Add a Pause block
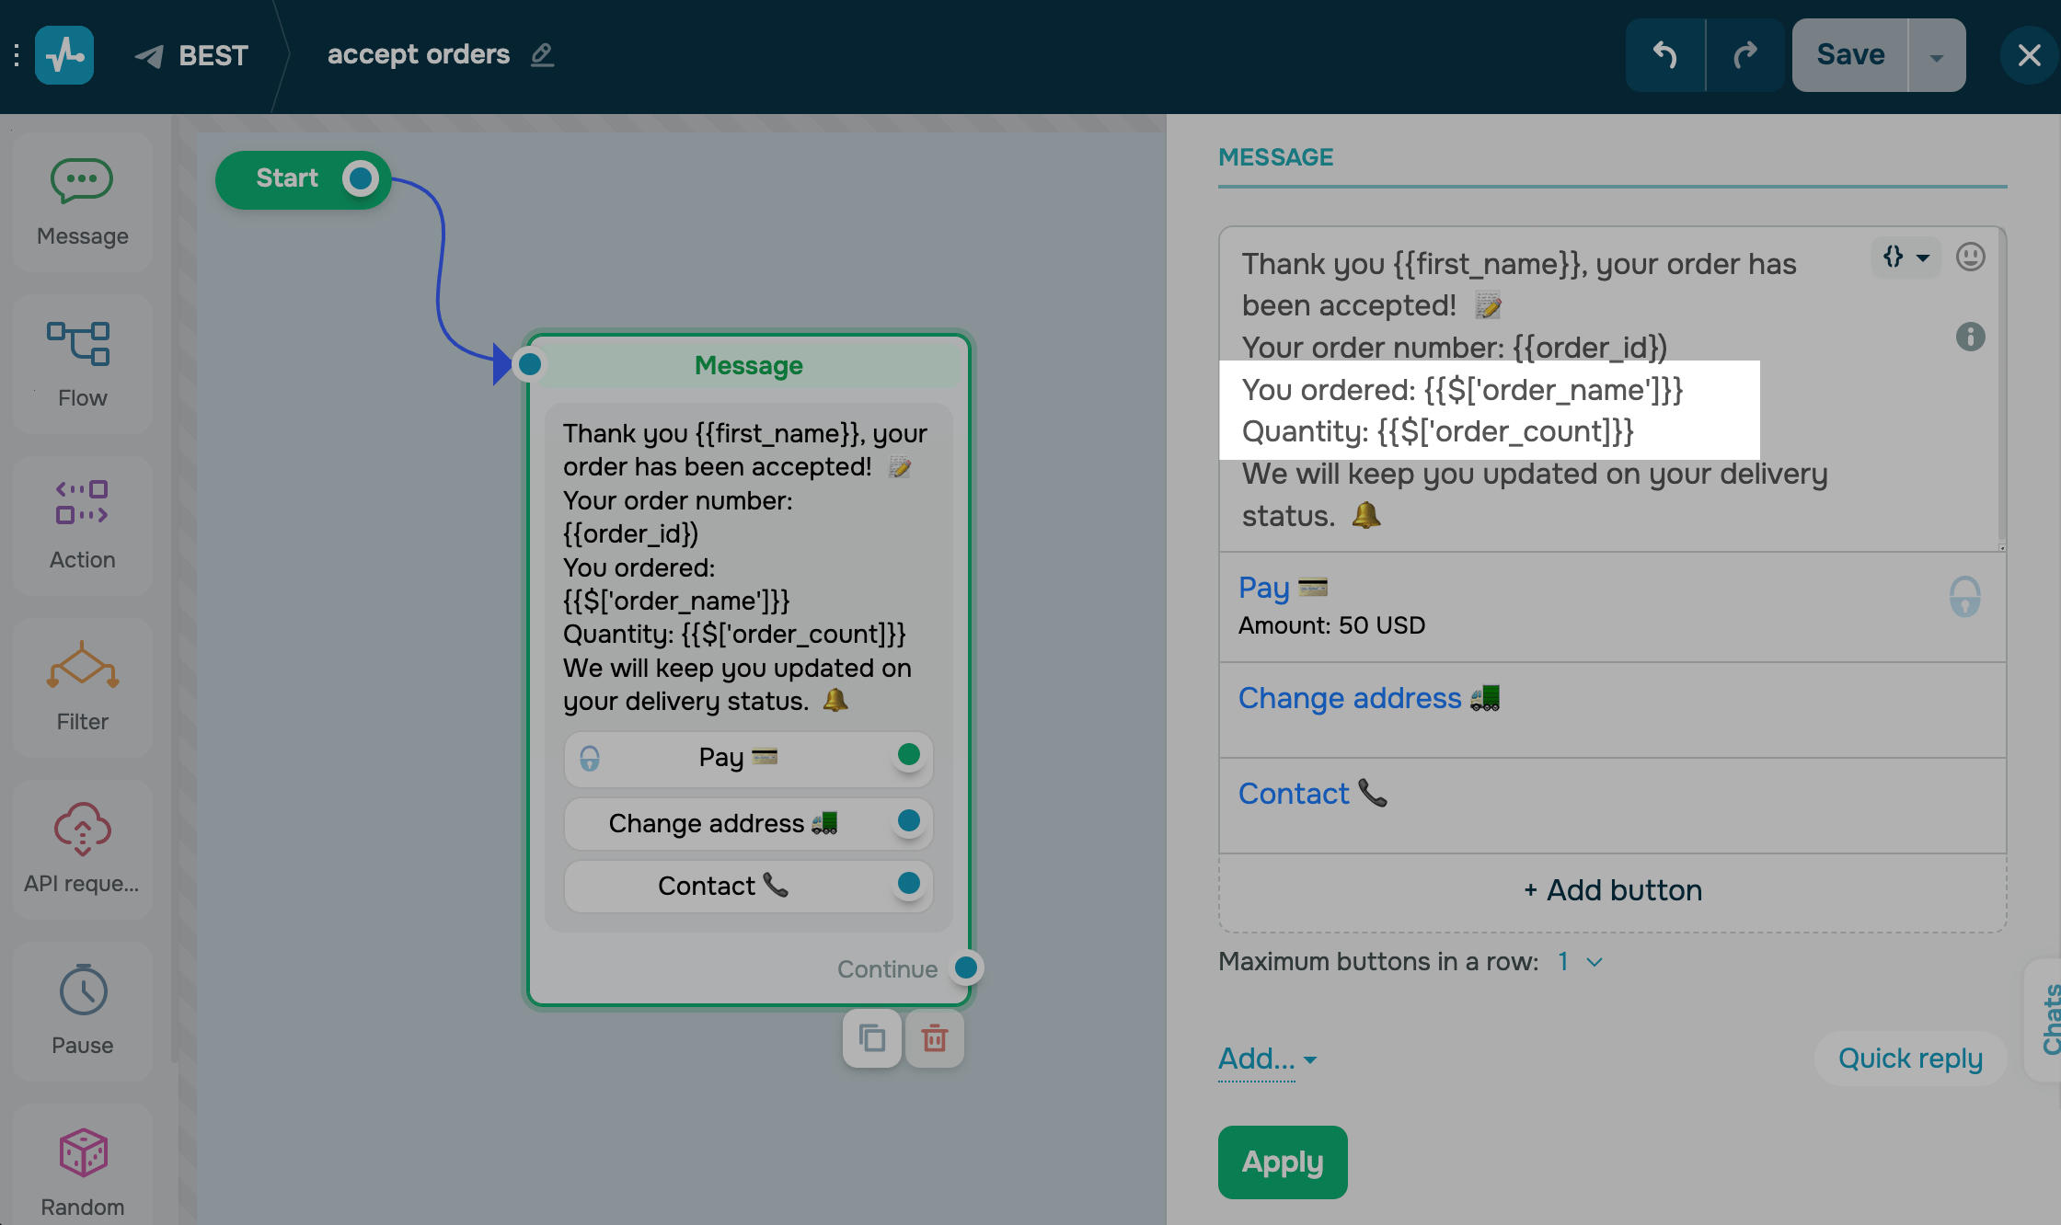This screenshot has height=1225, width=2061. (x=82, y=1011)
